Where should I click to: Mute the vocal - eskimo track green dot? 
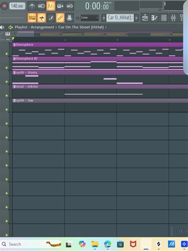click(x=7, y=96)
